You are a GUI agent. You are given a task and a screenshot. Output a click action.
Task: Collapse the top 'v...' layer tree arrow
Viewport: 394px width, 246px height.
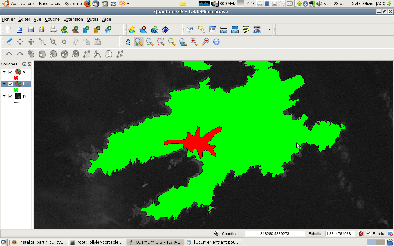[4, 72]
